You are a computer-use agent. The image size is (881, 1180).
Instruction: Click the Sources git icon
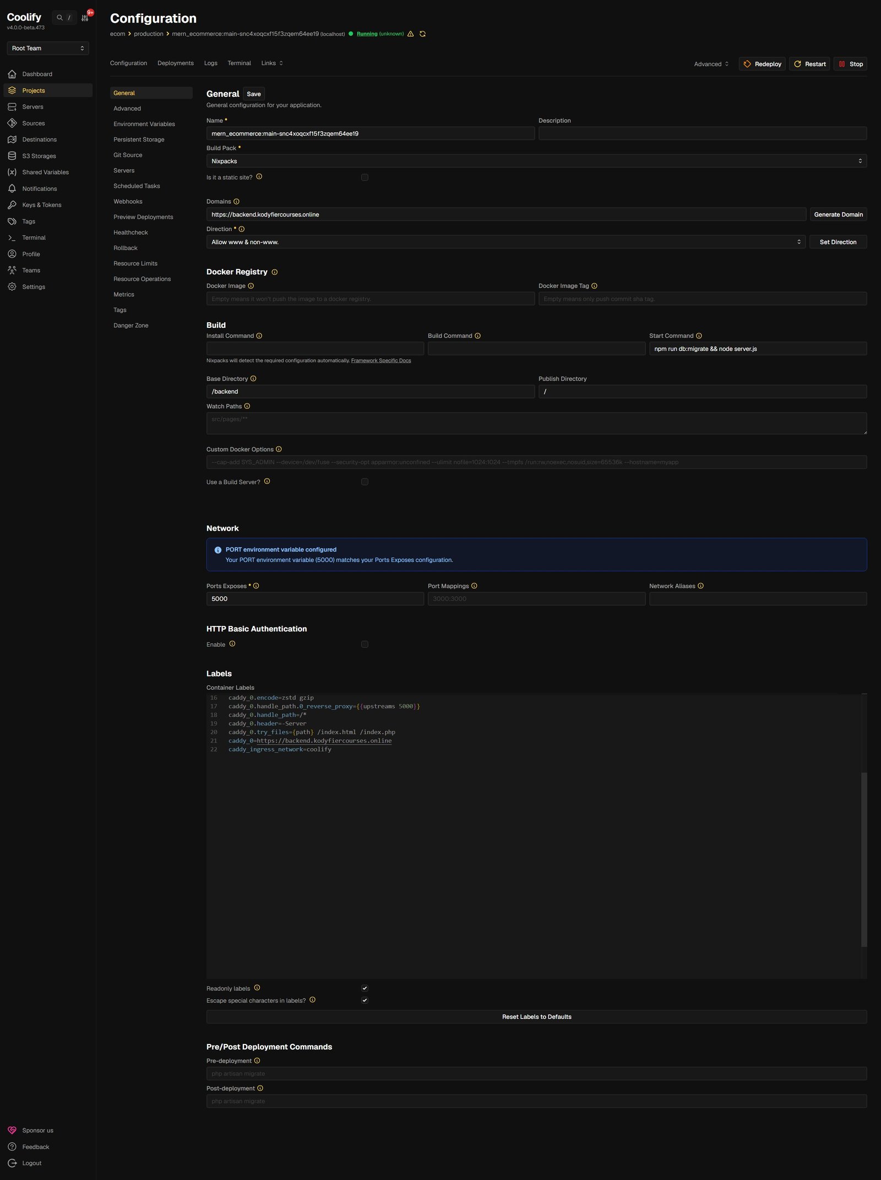coord(12,123)
